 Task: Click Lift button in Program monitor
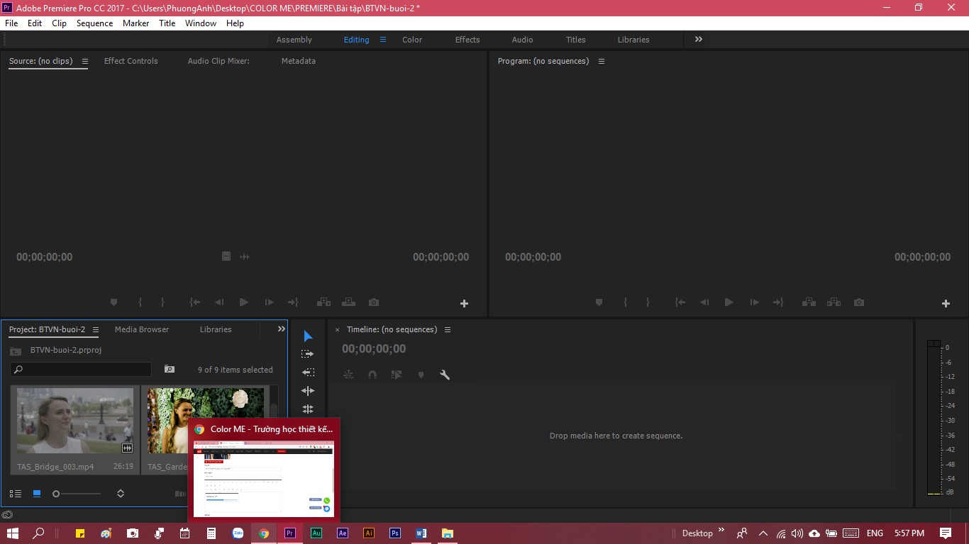pos(809,302)
